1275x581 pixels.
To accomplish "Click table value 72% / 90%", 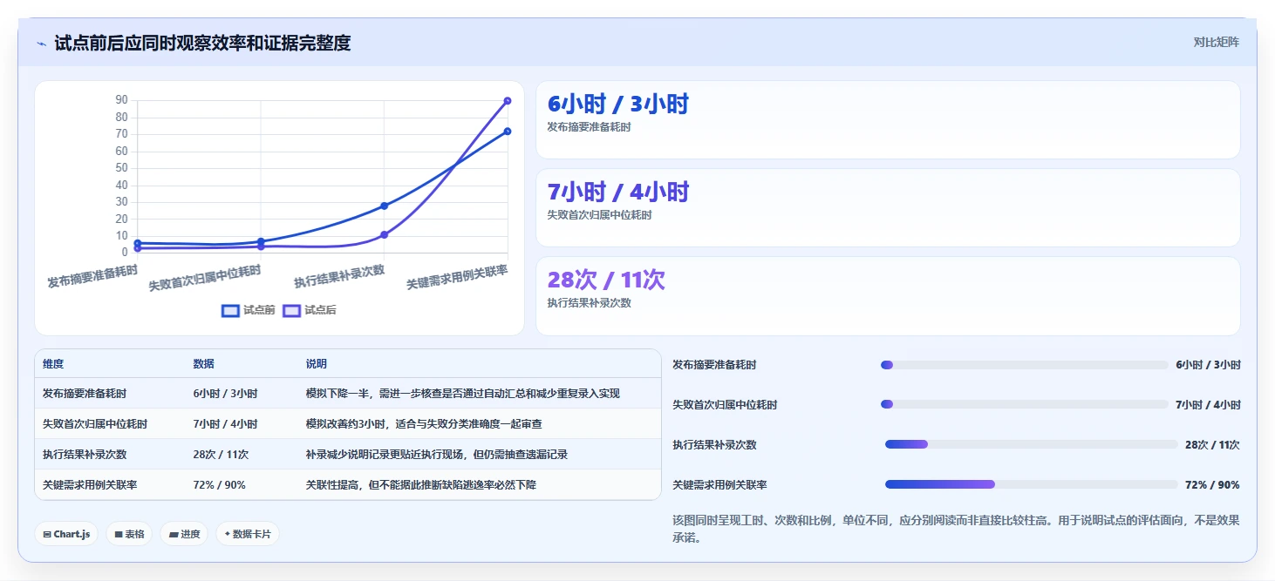I will point(220,484).
